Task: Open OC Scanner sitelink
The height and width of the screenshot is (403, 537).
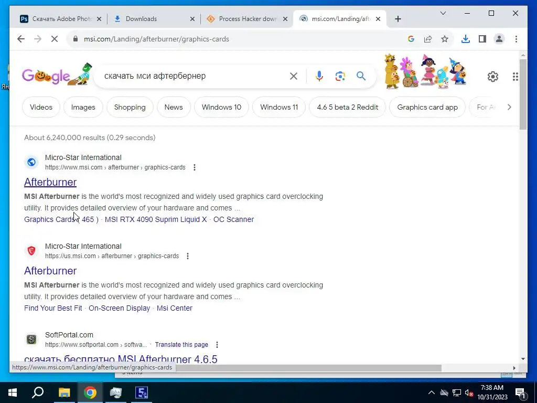Action: coord(233,219)
